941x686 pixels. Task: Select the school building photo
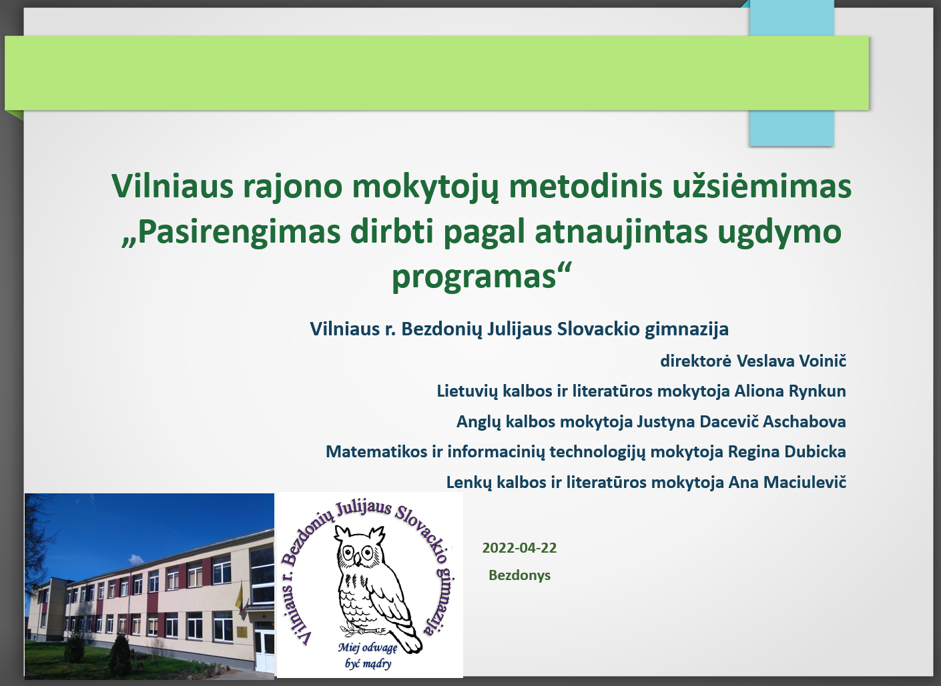click(149, 586)
